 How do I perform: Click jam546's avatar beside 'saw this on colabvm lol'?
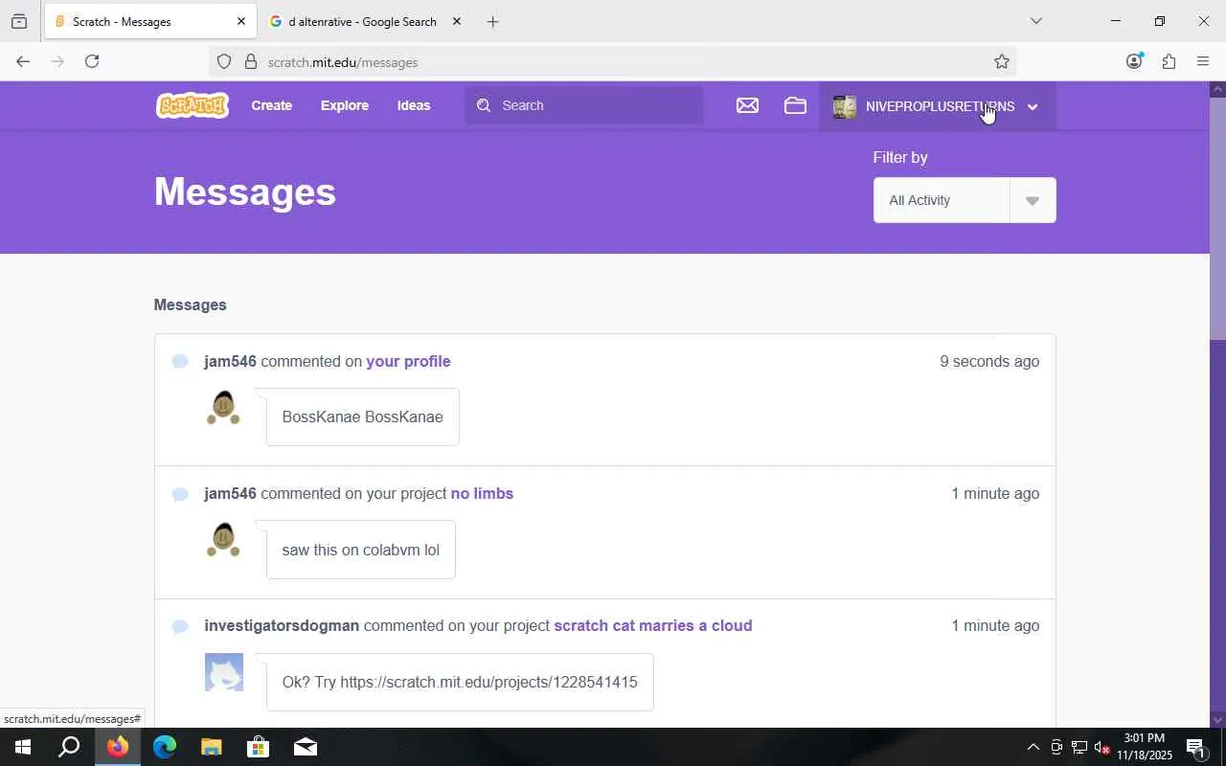[x=223, y=539]
